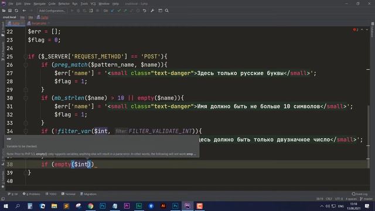This screenshot has width=375, height=211.
Task: Open the Windows Start menu
Action: (x=5, y=206)
